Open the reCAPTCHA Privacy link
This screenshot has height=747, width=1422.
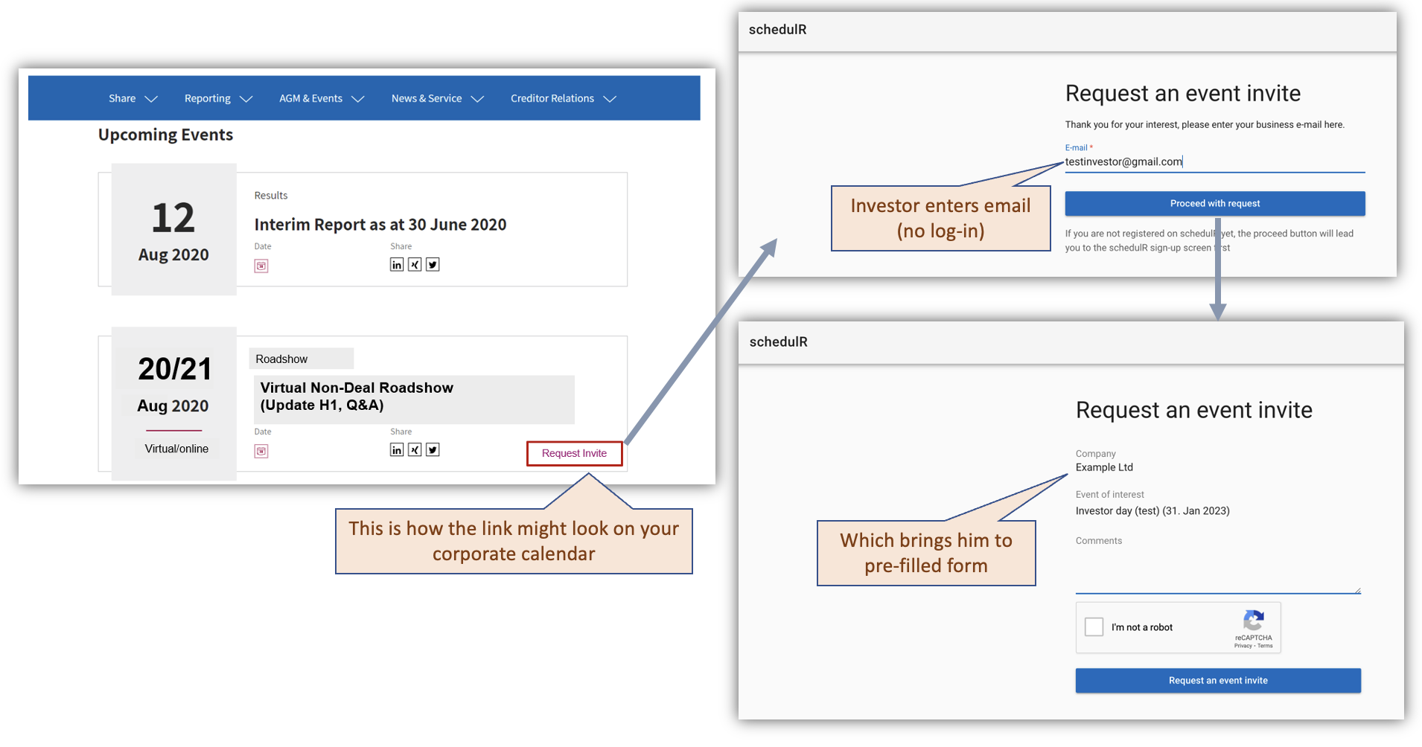pyautogui.click(x=1244, y=645)
